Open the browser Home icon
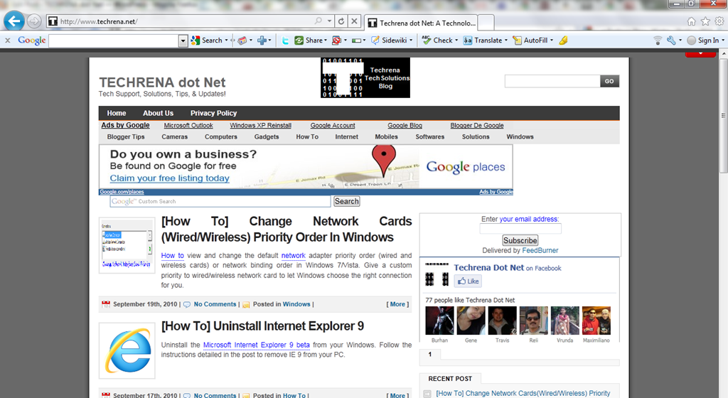The height and width of the screenshot is (398, 728). 691,21
